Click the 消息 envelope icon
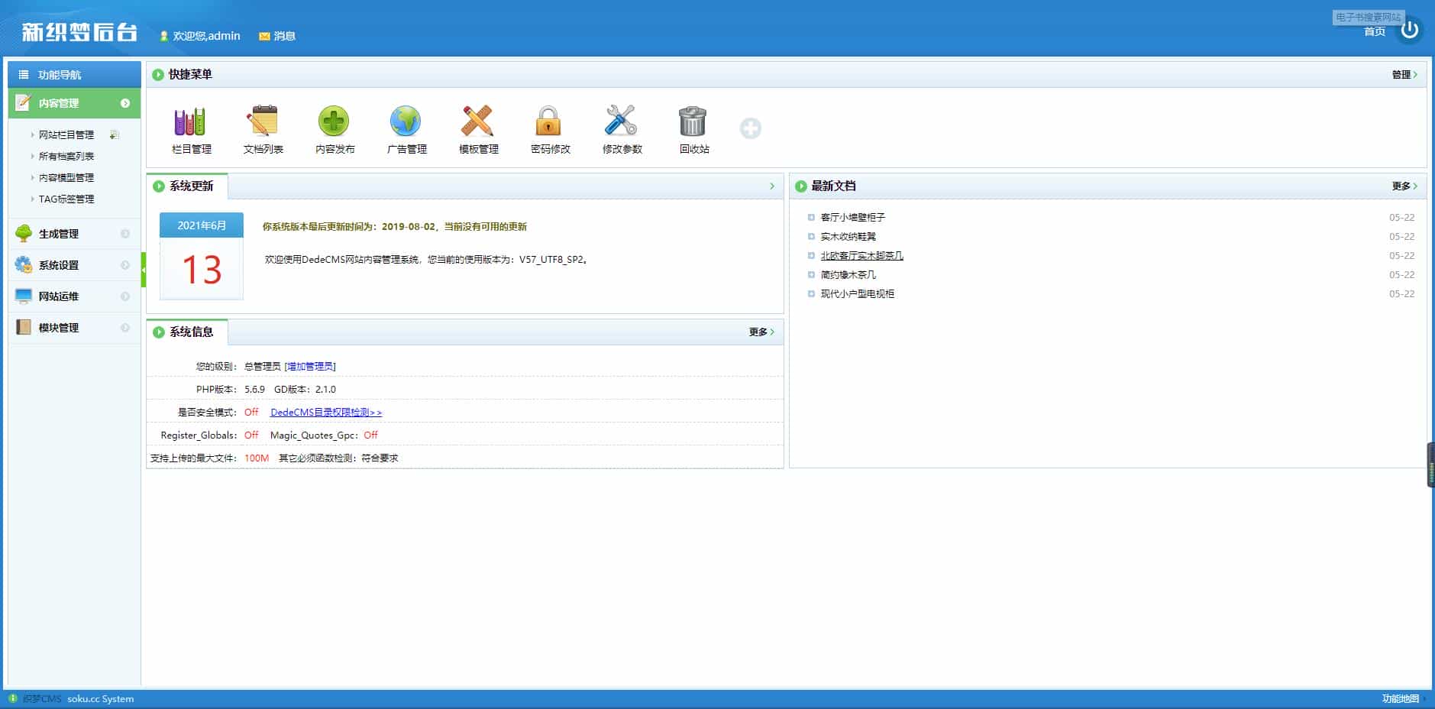Viewport: 1435px width, 709px height. click(264, 36)
